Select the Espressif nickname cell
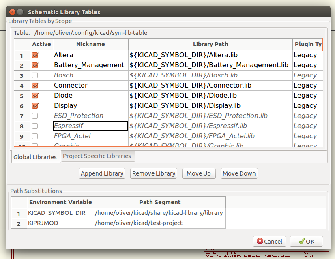The width and height of the screenshot is (335, 259). (x=90, y=126)
